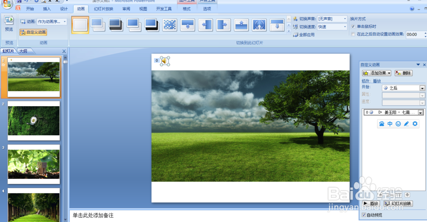Viewport: 427px width, 222px height.
Task: Click the PowerPoint help question mark icon
Action: click(412, 9)
